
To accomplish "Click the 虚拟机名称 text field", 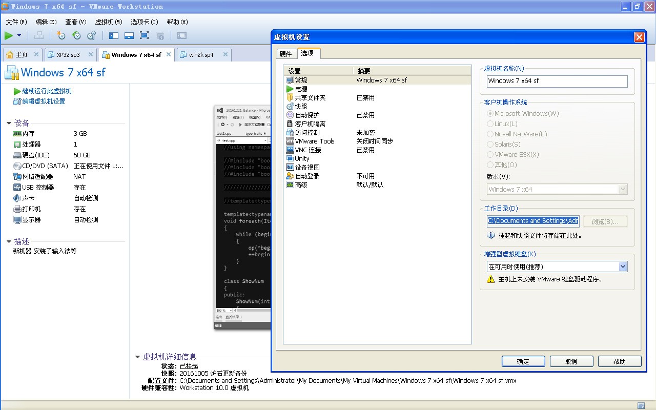I will 557,81.
